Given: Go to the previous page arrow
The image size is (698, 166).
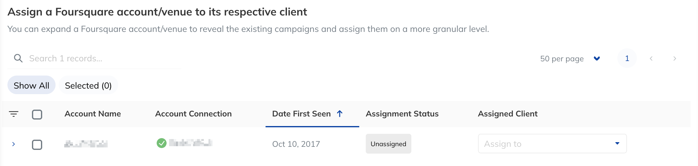Looking at the screenshot, I should coord(651,59).
